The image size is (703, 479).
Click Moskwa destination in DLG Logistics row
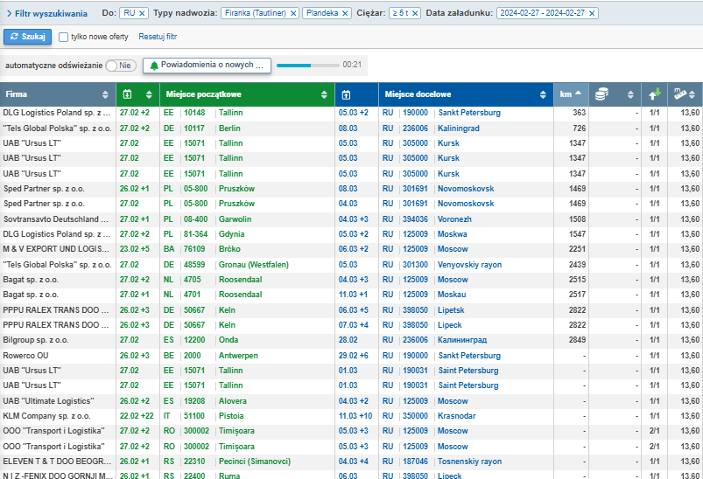point(453,234)
